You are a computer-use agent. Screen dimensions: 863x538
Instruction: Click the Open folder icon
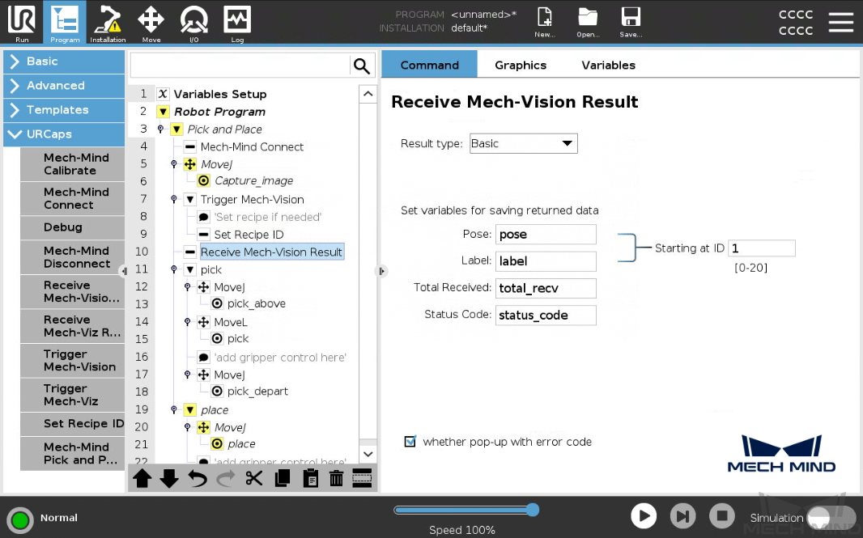click(588, 23)
